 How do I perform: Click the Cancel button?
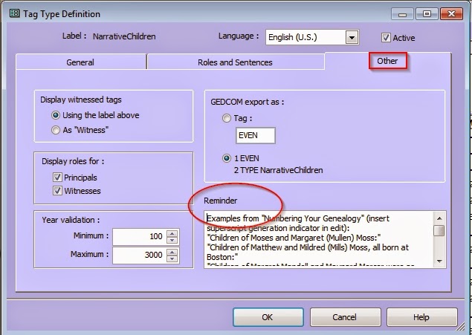(x=345, y=317)
